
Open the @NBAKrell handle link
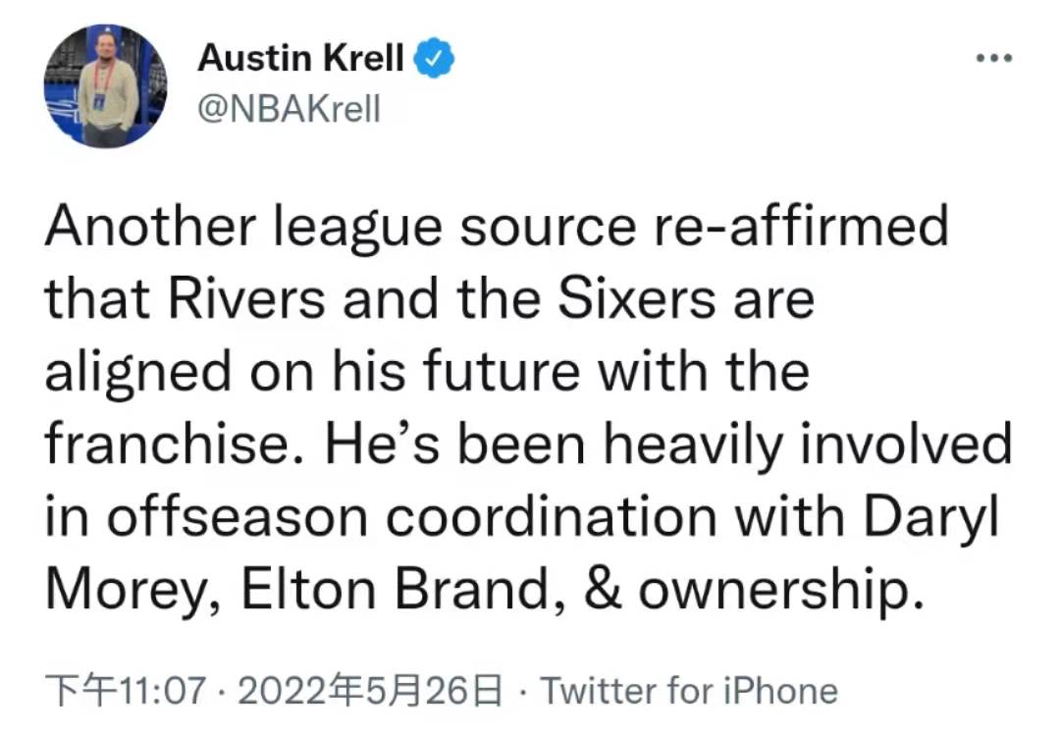point(289,109)
